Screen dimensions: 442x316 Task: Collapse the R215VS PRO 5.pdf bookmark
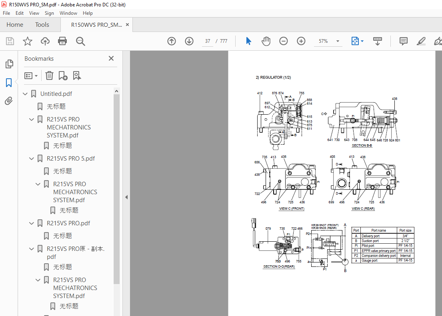[x=32, y=159]
